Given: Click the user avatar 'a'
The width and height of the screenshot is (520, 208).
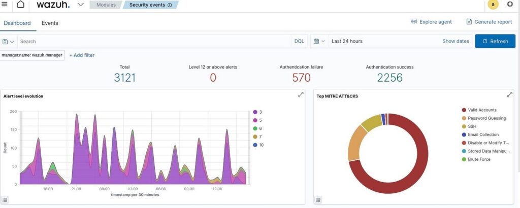Looking at the screenshot, I should click(x=492, y=5).
